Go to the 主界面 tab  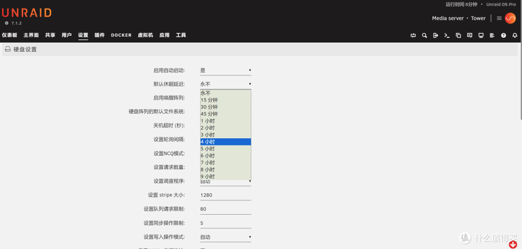point(31,35)
